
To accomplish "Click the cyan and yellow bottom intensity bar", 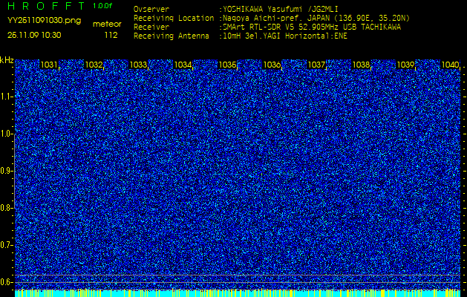I will [x=238, y=293].
